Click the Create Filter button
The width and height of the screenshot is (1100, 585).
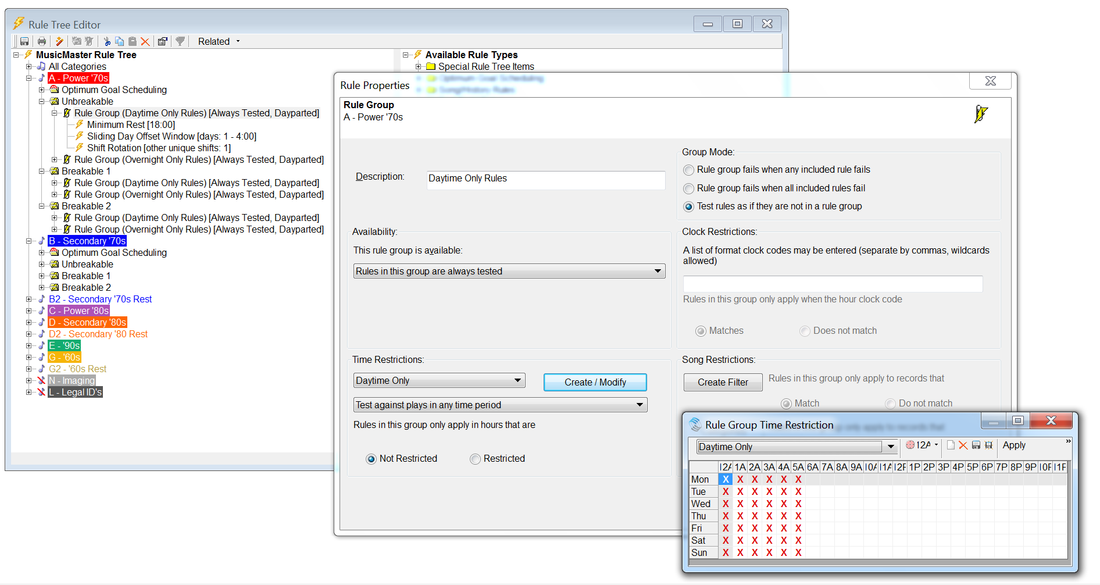723,382
